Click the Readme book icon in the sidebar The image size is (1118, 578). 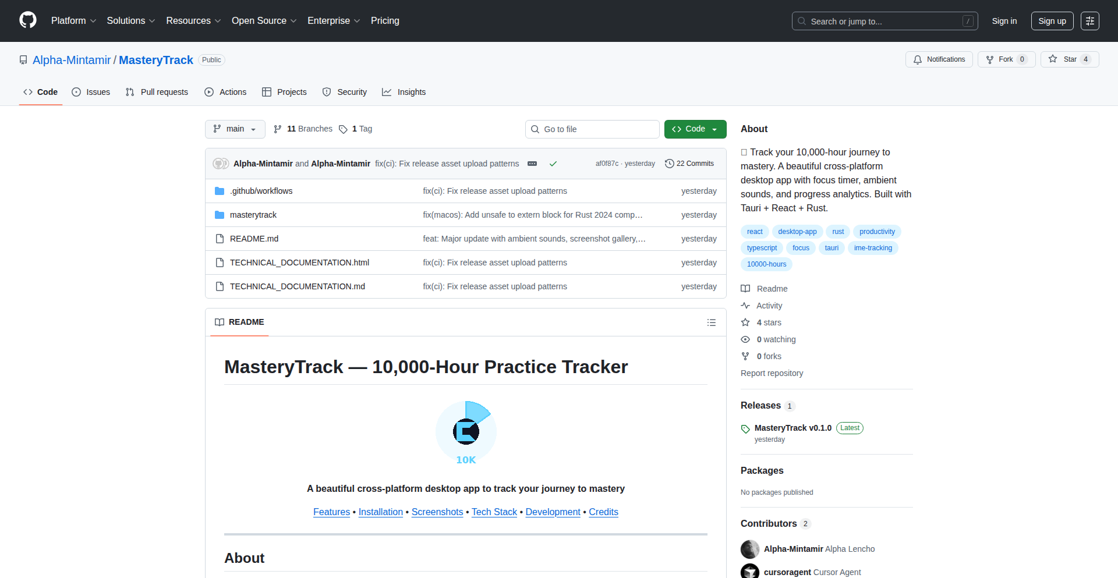click(x=746, y=288)
